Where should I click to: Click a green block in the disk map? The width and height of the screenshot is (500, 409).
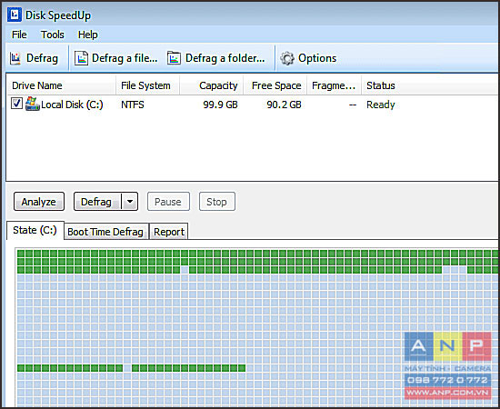click(x=21, y=254)
